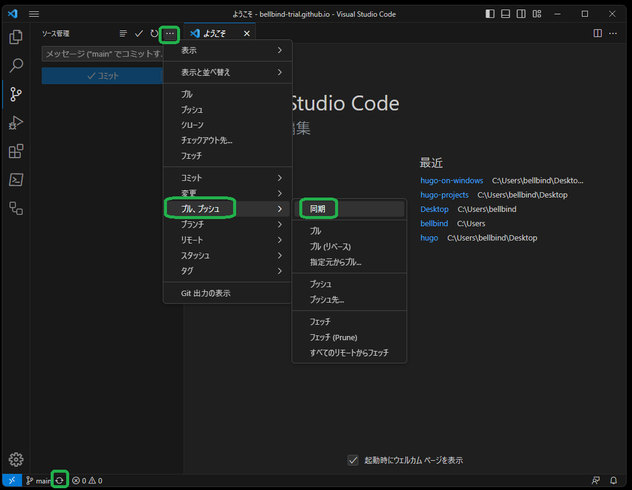
Task: Select すべてのリモートからフェッチ entry
Action: 349,352
